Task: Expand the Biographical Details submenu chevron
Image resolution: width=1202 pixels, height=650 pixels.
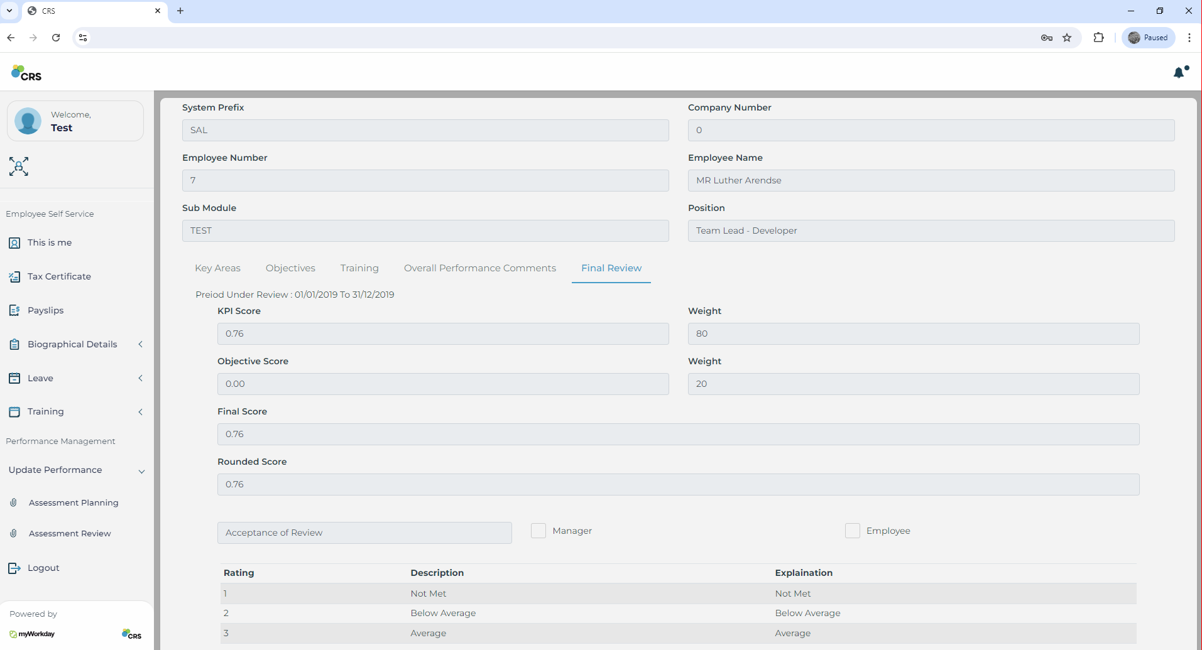Action: pos(141,344)
